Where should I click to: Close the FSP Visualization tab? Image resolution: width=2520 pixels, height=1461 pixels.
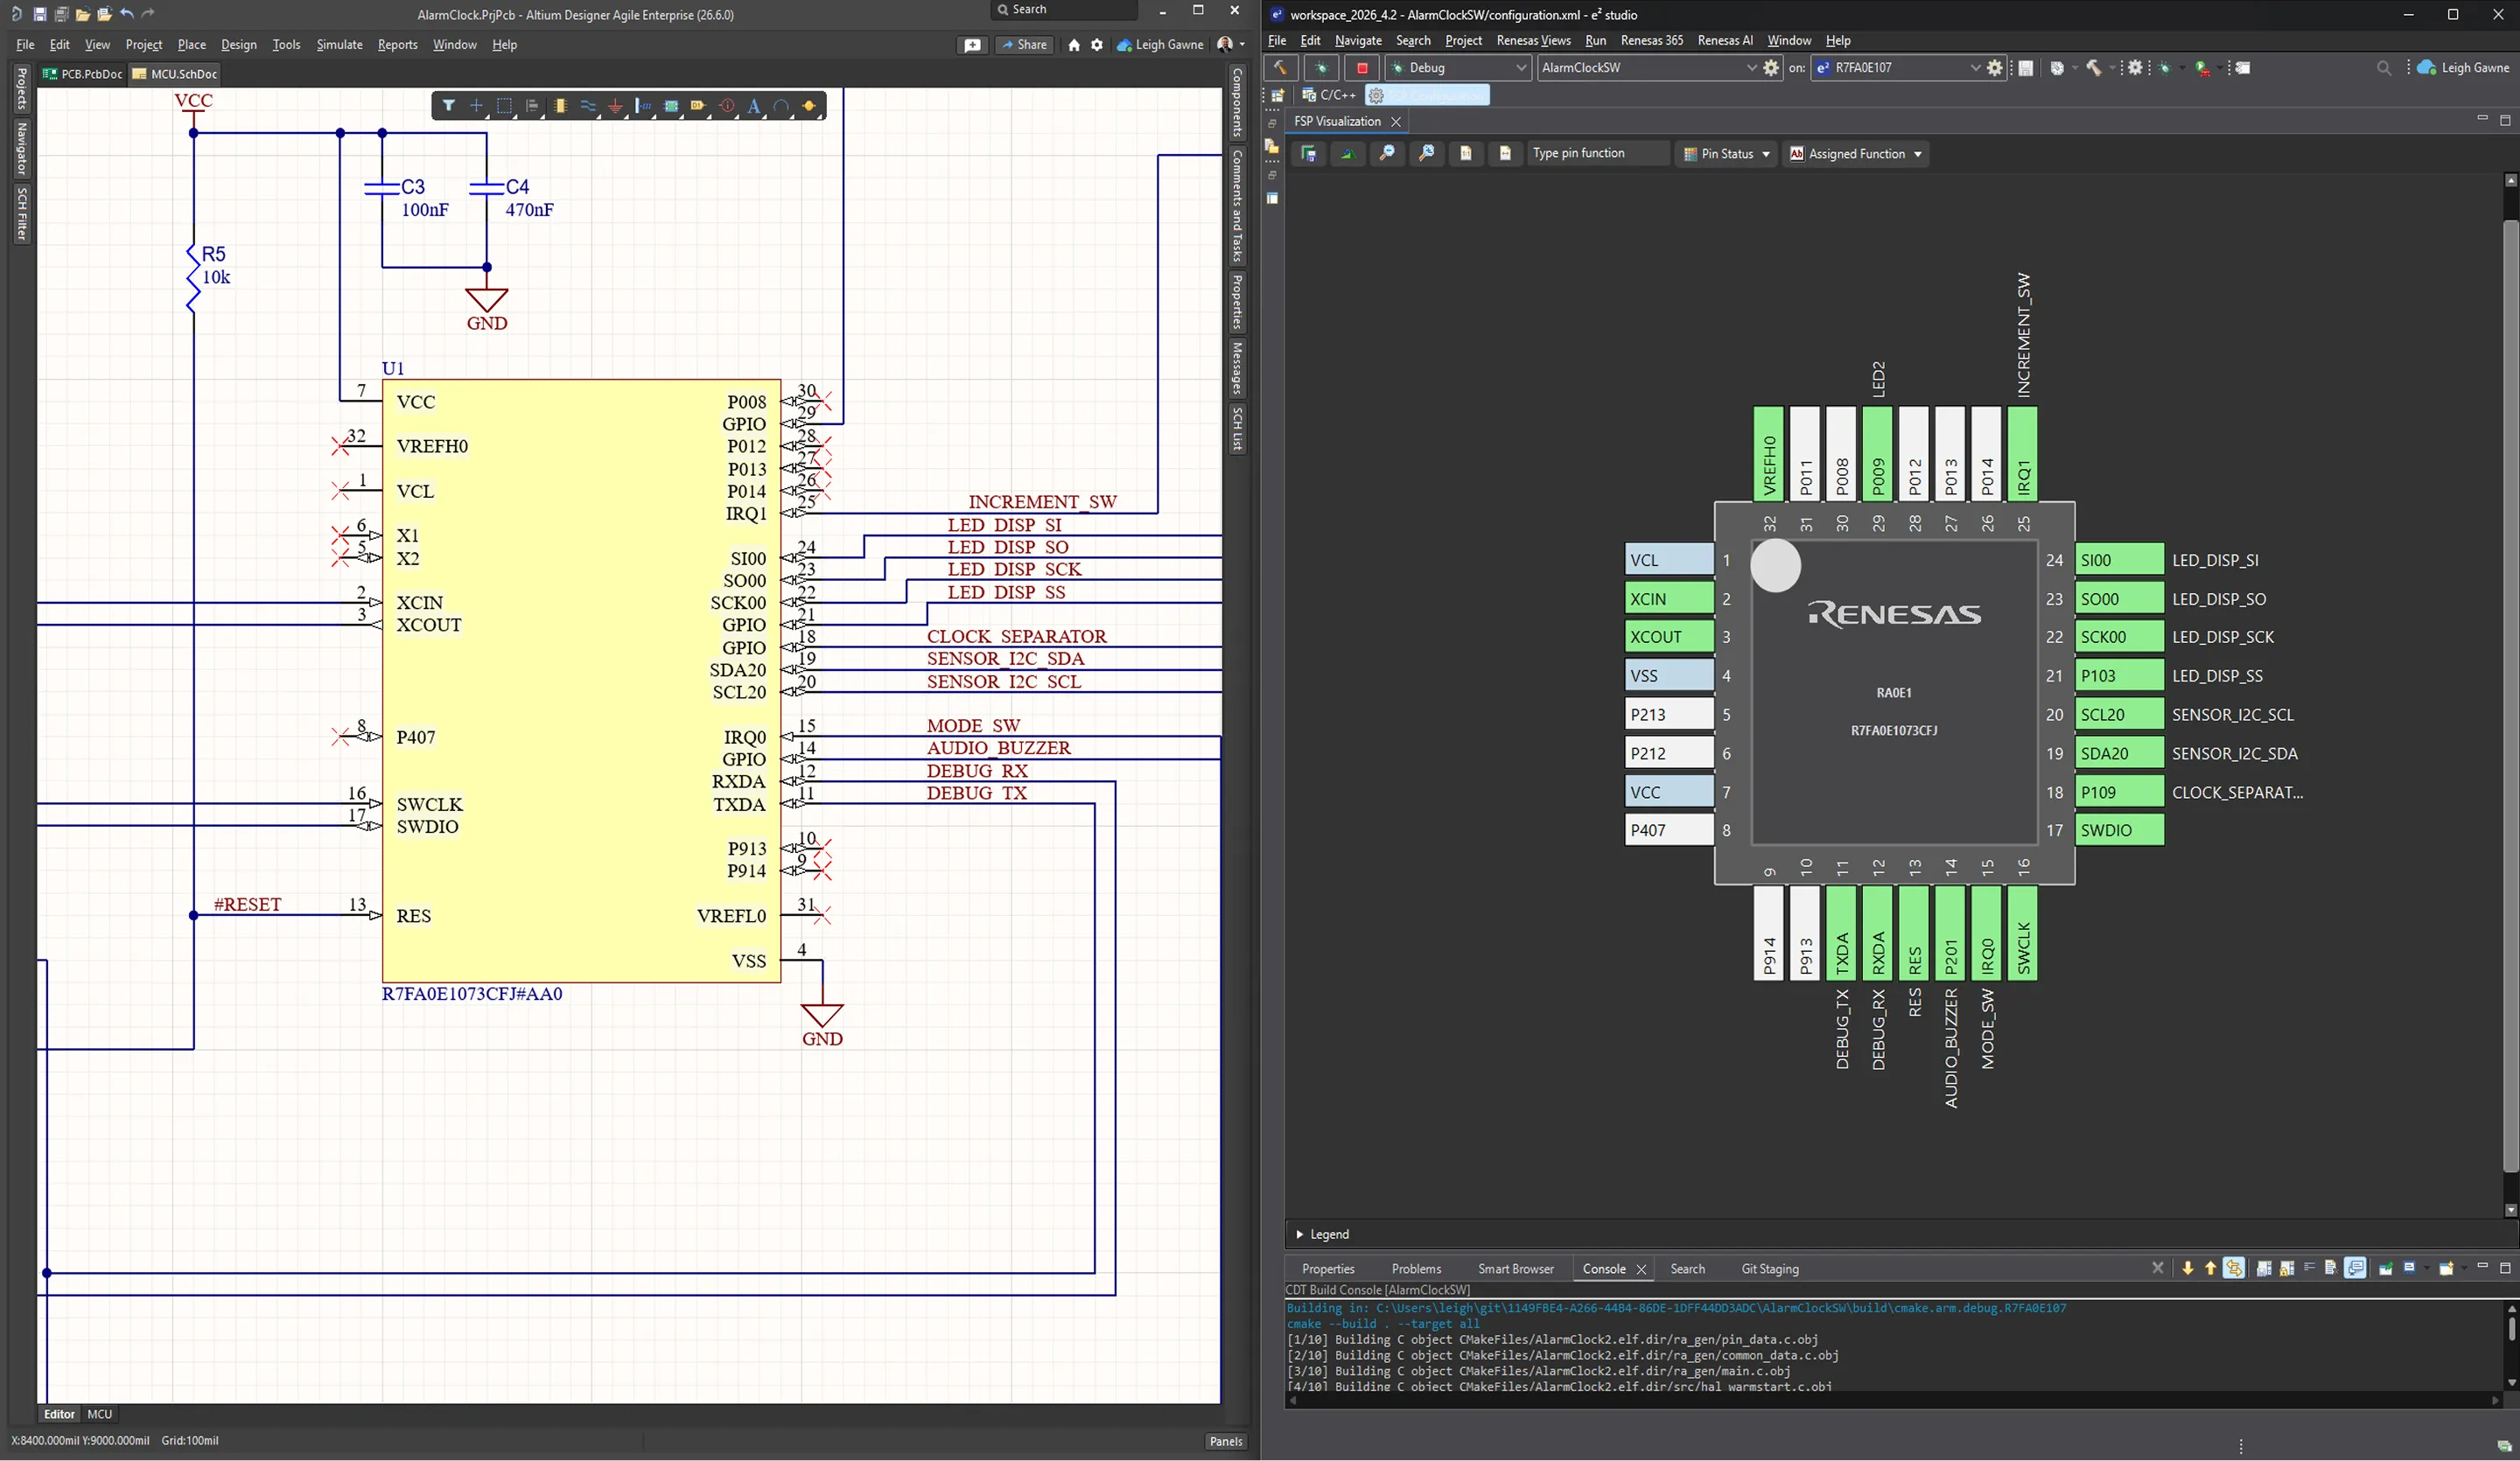(1396, 122)
